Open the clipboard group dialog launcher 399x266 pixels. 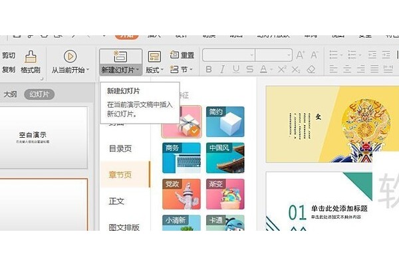42,79
